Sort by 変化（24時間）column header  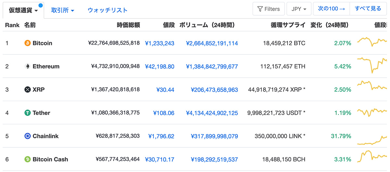tap(330, 25)
